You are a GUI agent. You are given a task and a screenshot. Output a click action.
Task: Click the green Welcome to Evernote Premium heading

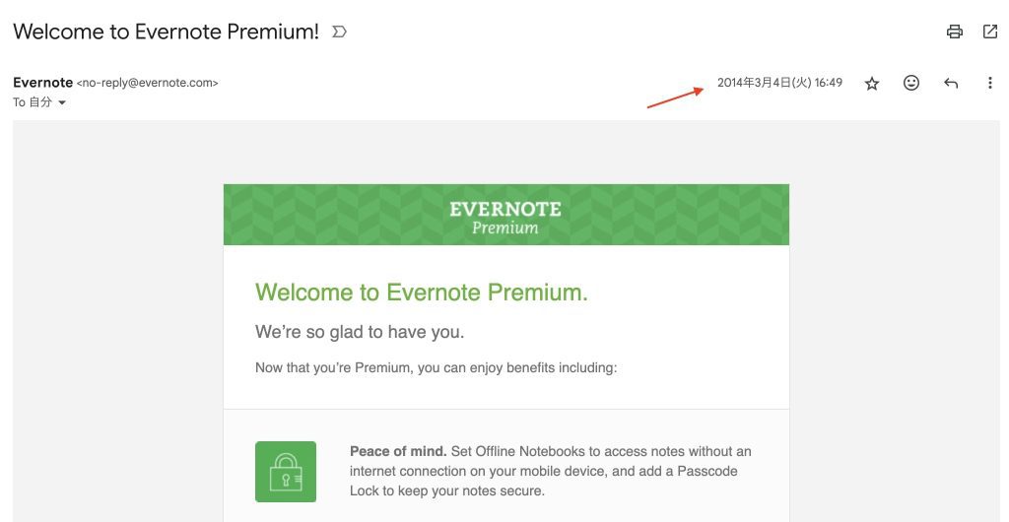[422, 292]
